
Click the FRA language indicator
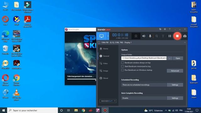click(181, 110)
